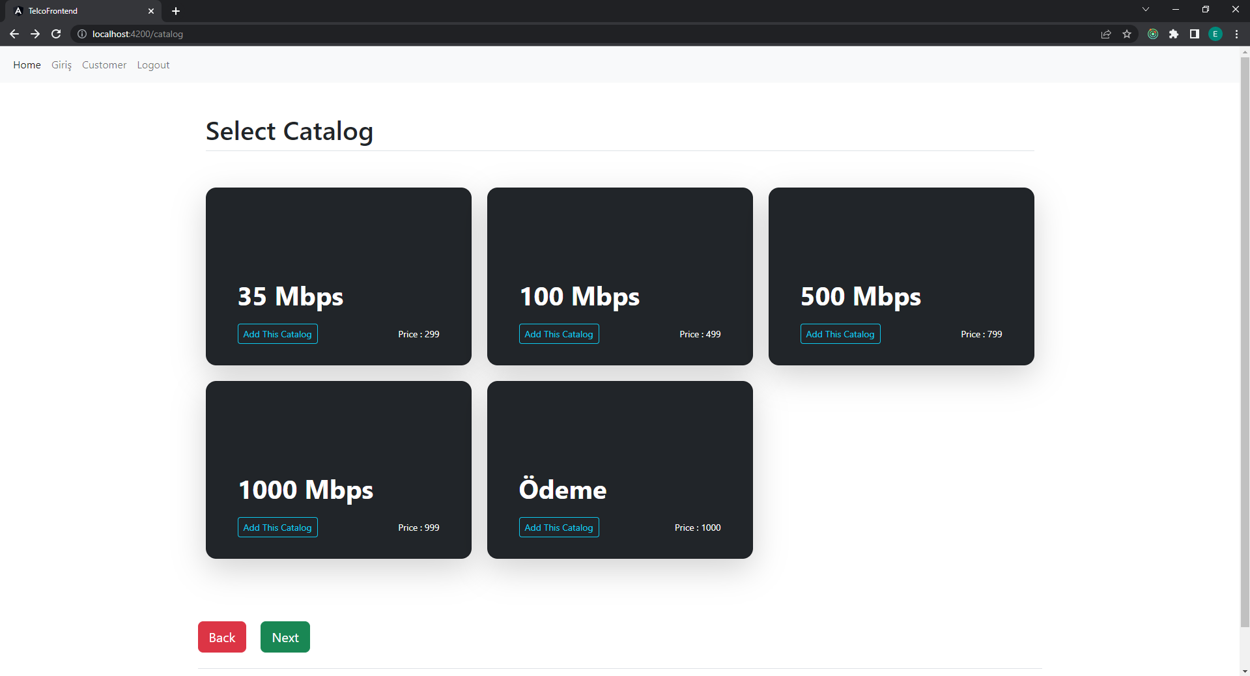Reload the catalog page
Screen dimensions: 1250x676
(56, 34)
